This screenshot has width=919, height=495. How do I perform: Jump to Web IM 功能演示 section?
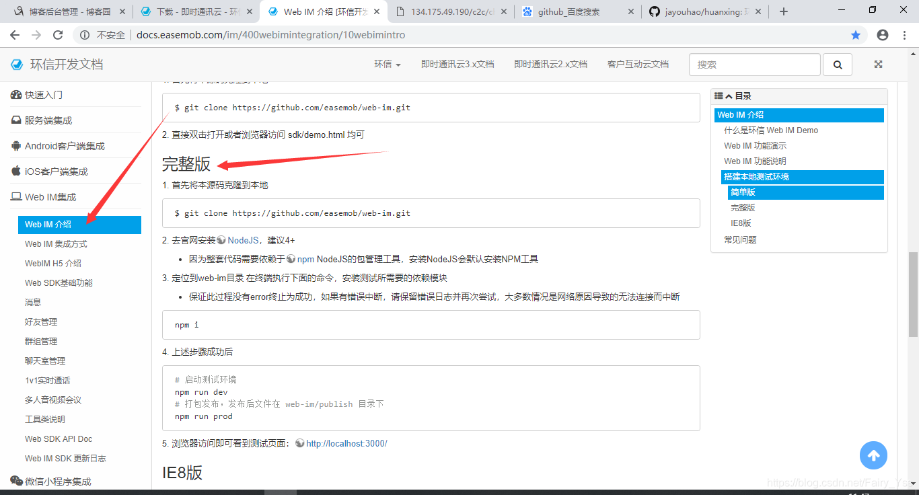click(x=755, y=146)
